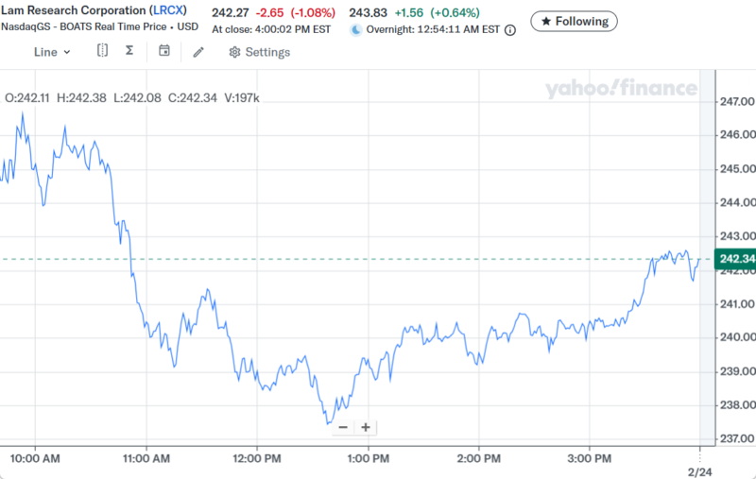This screenshot has width=756, height=479.
Task: Click the 247.00 price axis label
Action: click(736, 101)
